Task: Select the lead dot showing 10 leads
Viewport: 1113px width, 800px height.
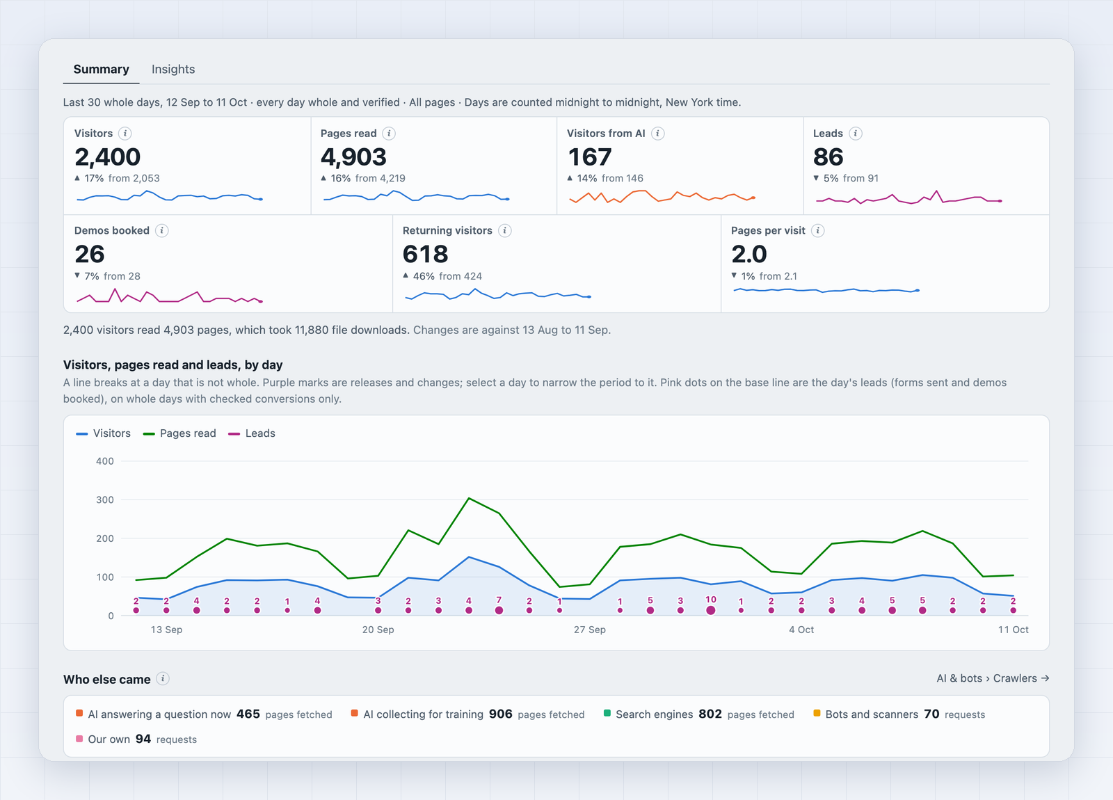Action: click(x=710, y=610)
